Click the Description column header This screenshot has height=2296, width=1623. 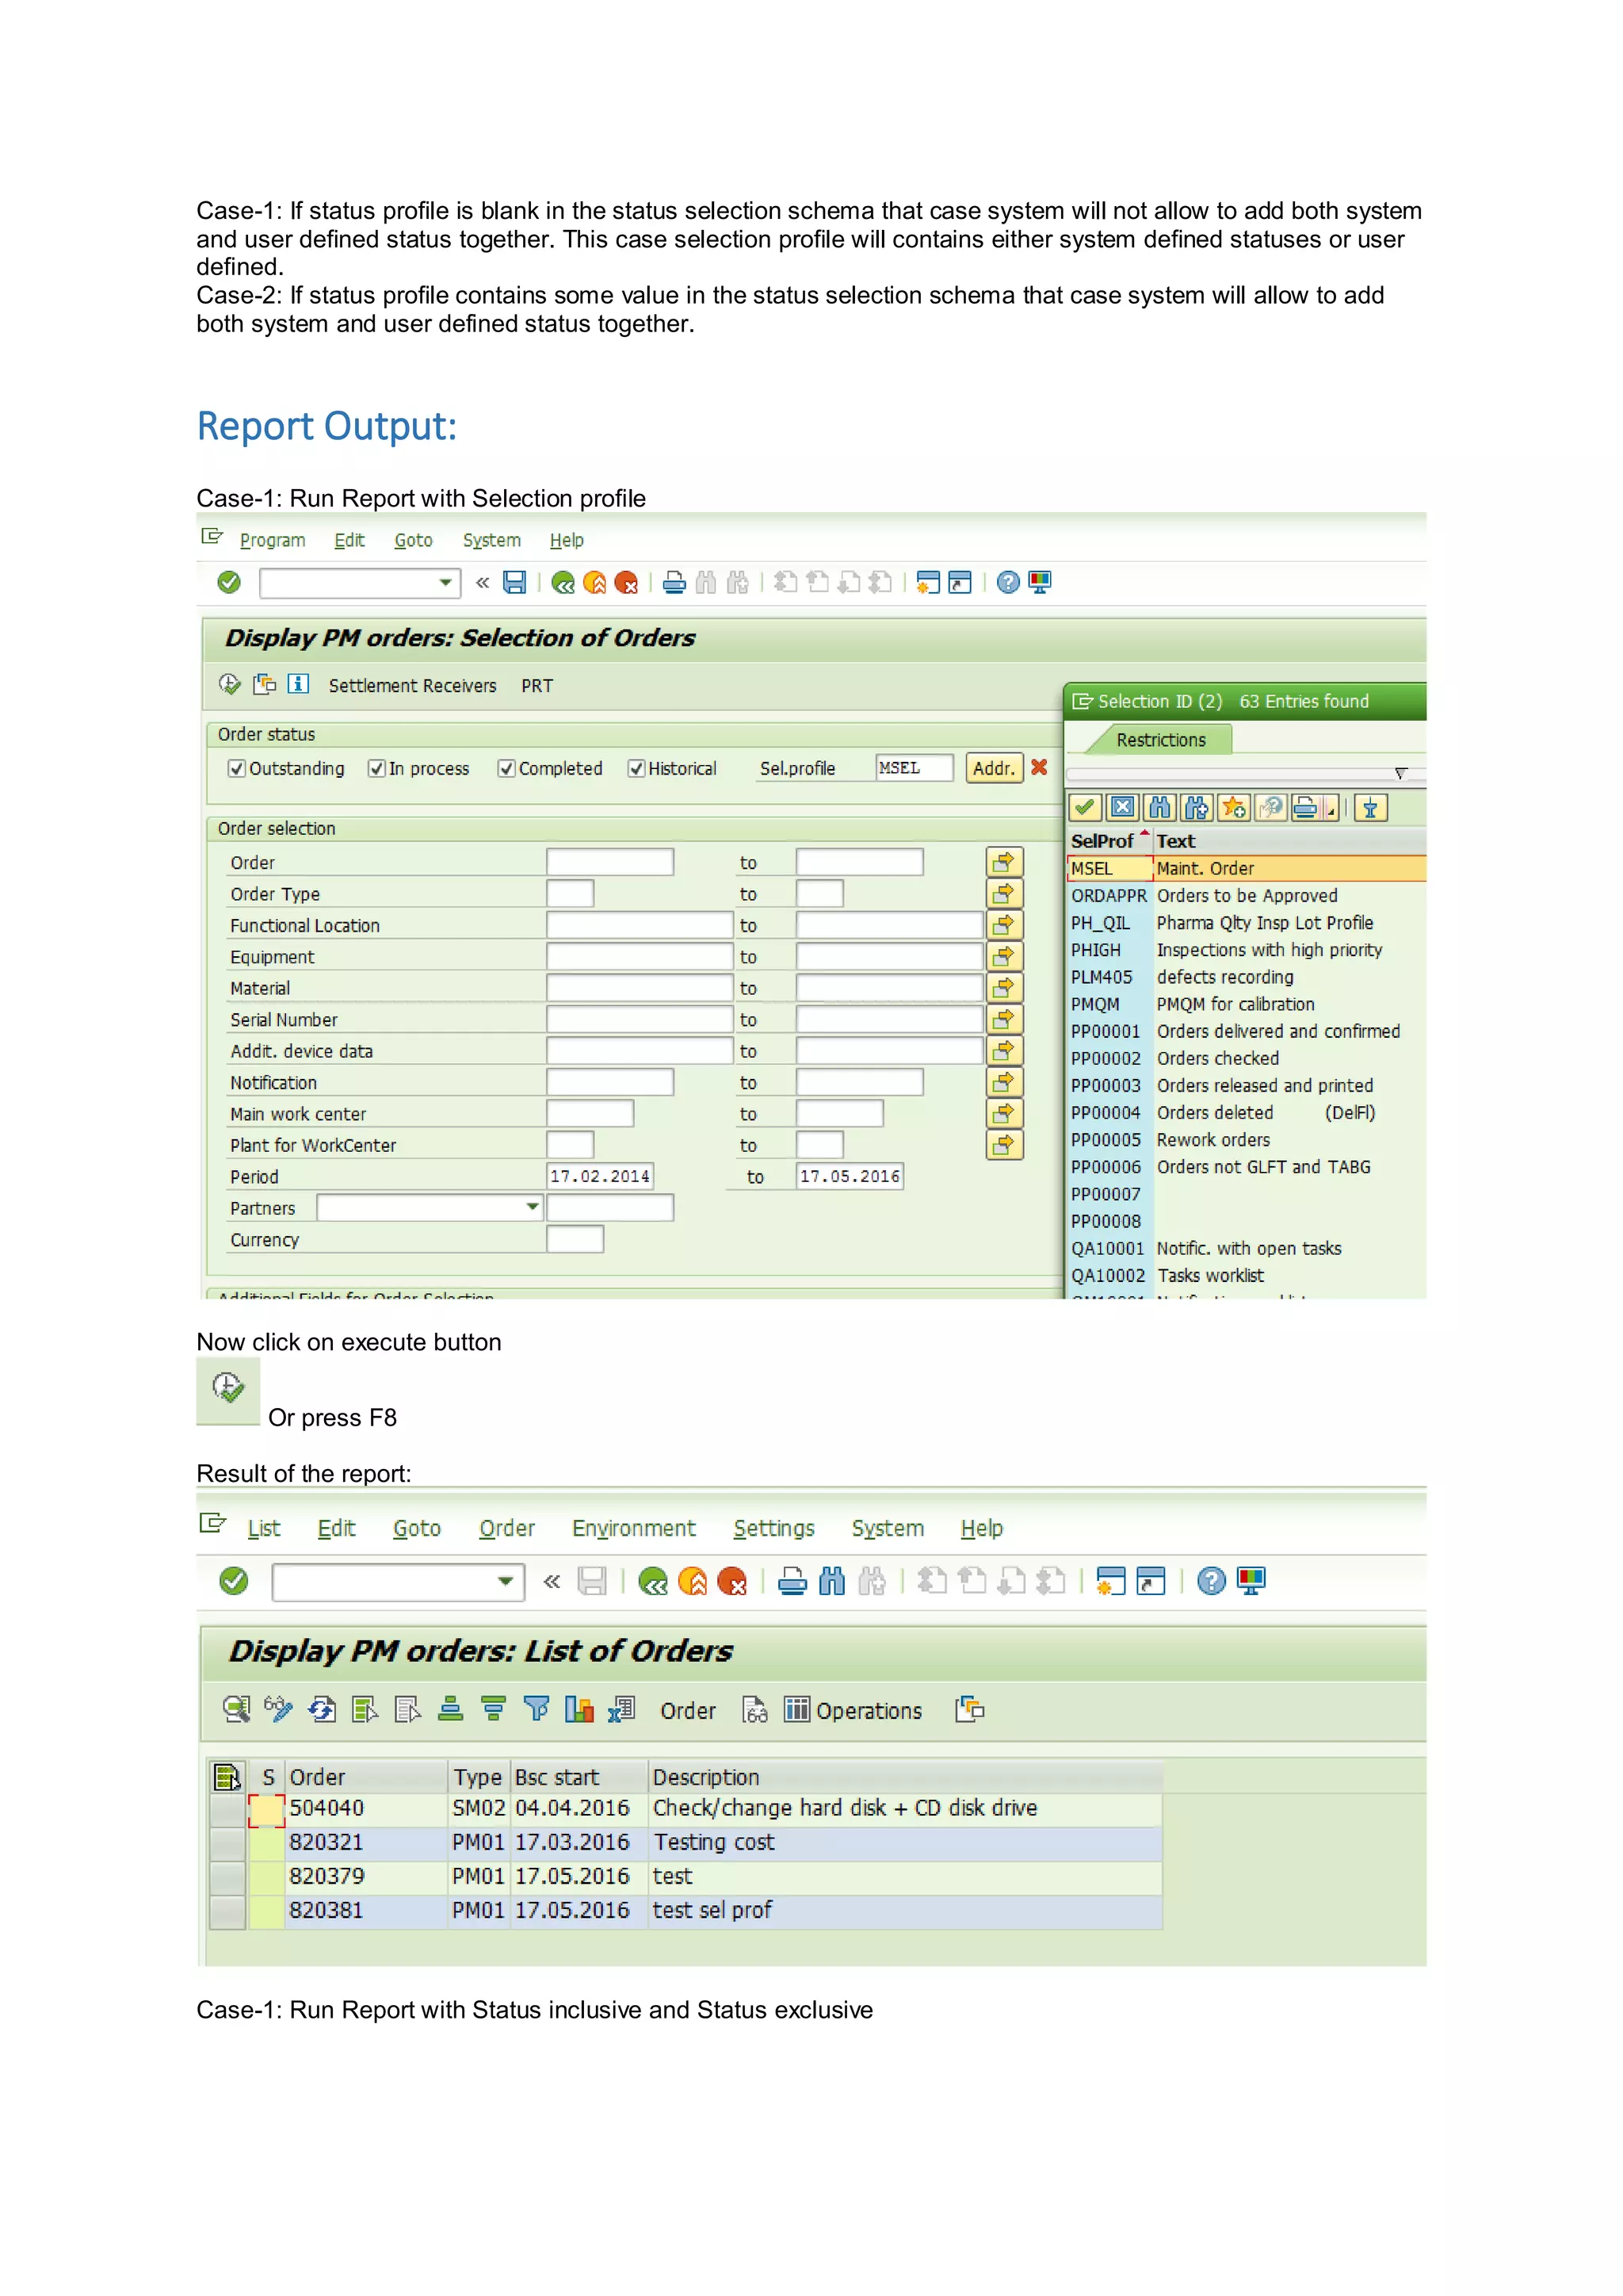click(x=904, y=1777)
